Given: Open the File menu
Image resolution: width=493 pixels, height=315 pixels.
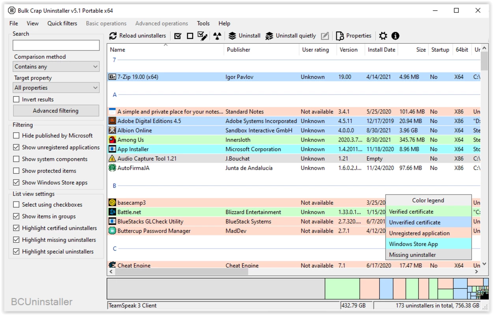Looking at the screenshot, I should [x=14, y=23].
